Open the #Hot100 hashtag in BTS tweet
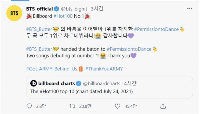 63,16
